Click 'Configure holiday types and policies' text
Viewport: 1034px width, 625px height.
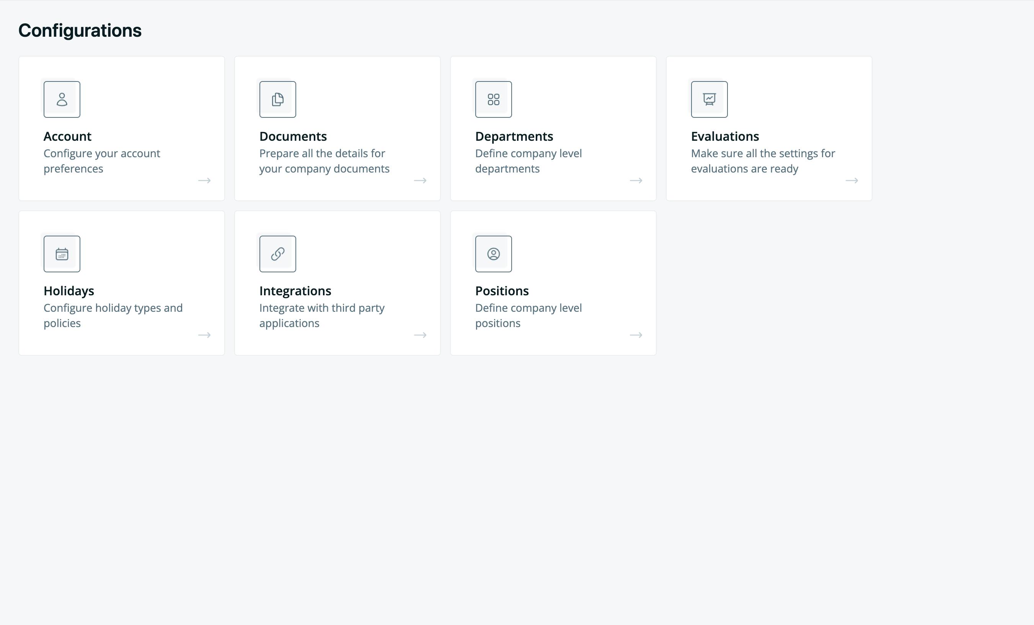click(113, 315)
